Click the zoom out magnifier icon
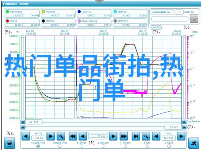203x150 pixels. 146,136
